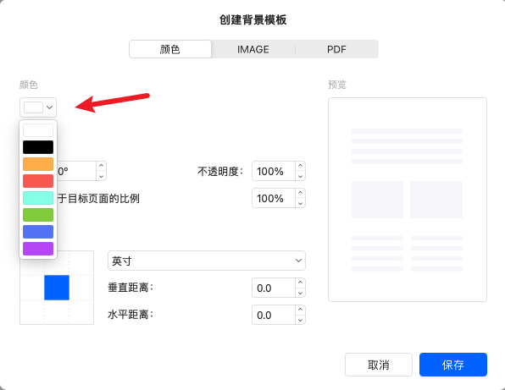The width and height of the screenshot is (505, 390).
Task: Decrease the 垂直距离 value
Action: 300,293
